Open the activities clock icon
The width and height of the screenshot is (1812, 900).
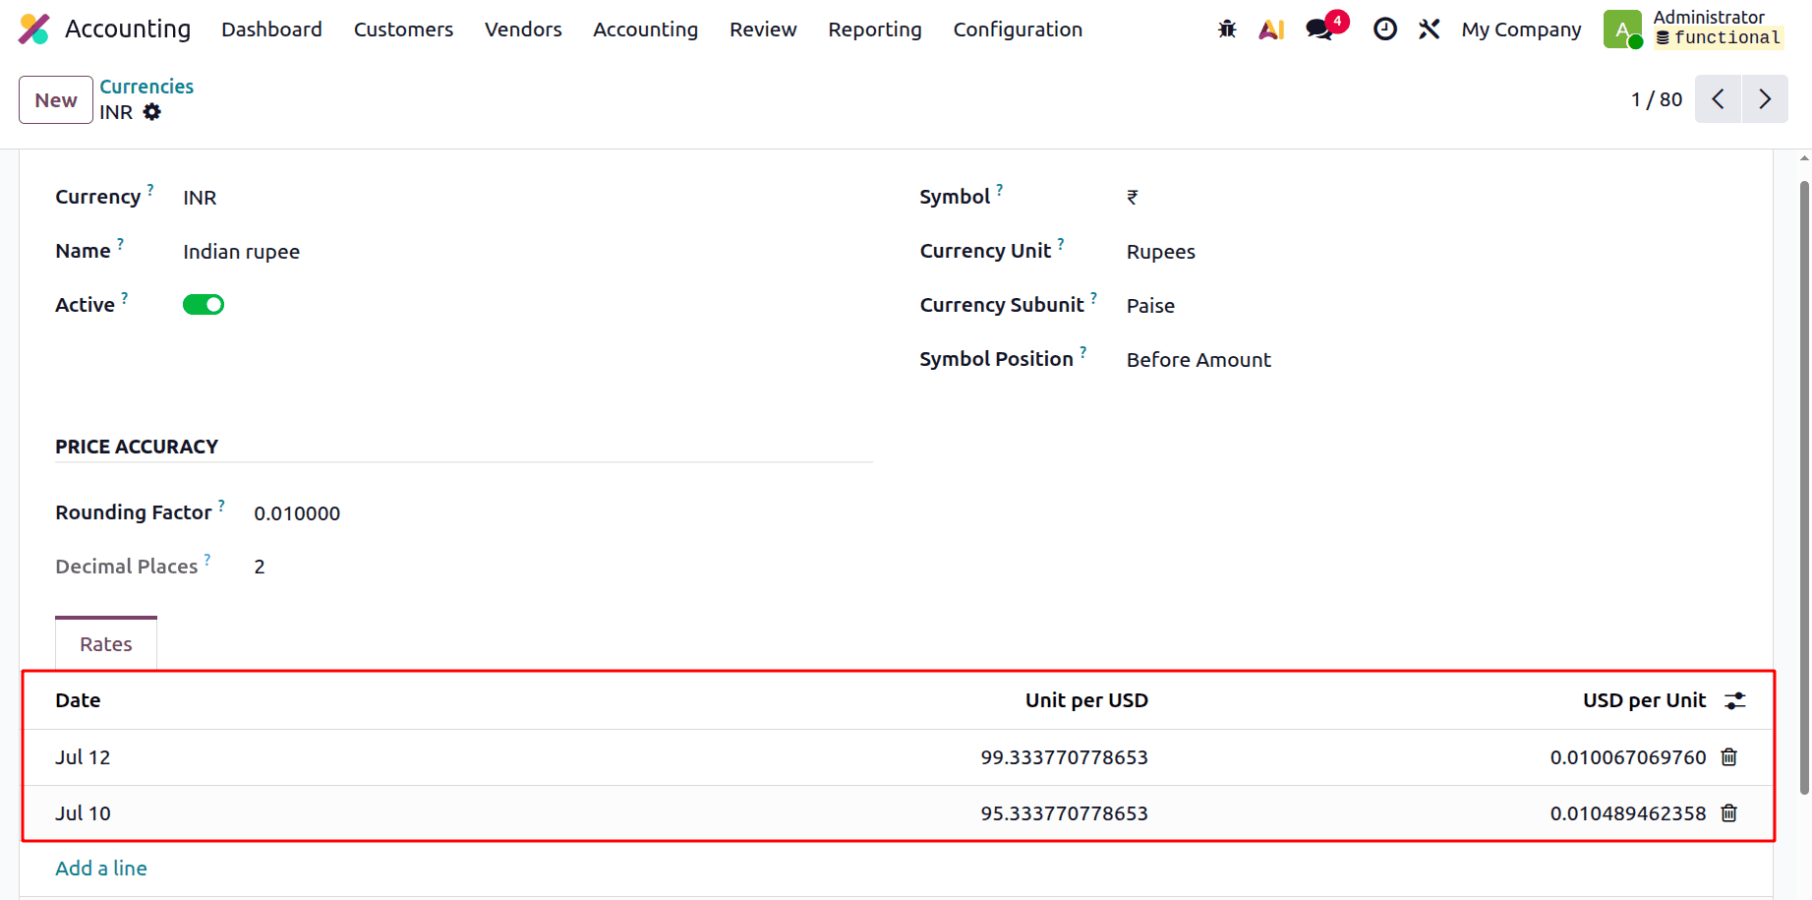[x=1384, y=30]
